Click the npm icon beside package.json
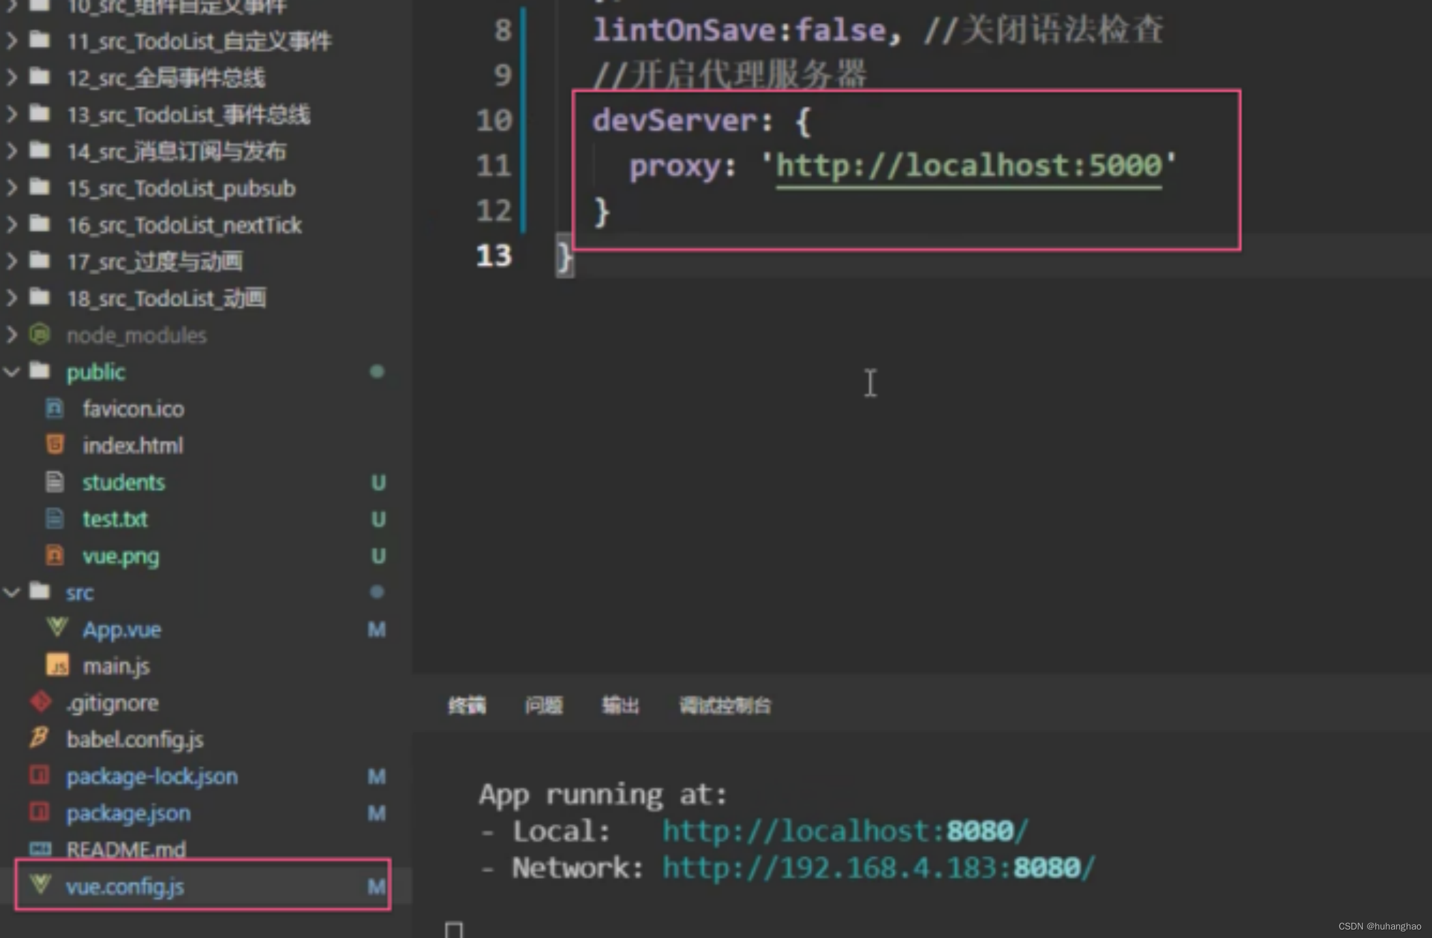Screen dimensions: 1432x938 coord(39,812)
